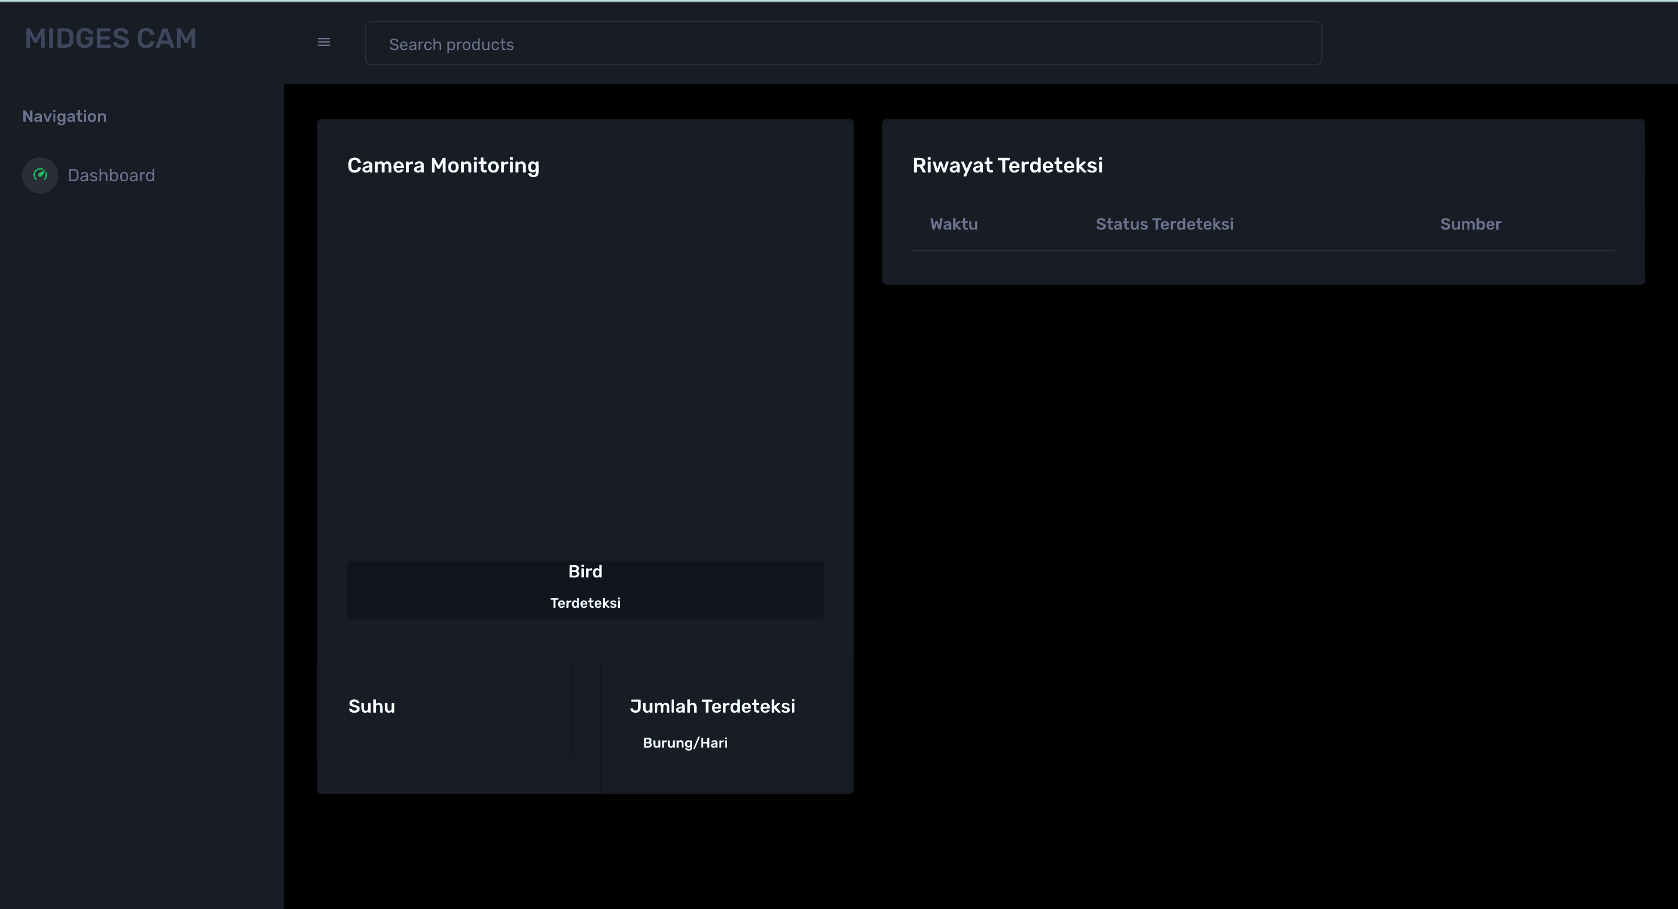This screenshot has width=1678, height=909.
Task: Click the Terdeteksi status text under Bird
Action: [585, 604]
